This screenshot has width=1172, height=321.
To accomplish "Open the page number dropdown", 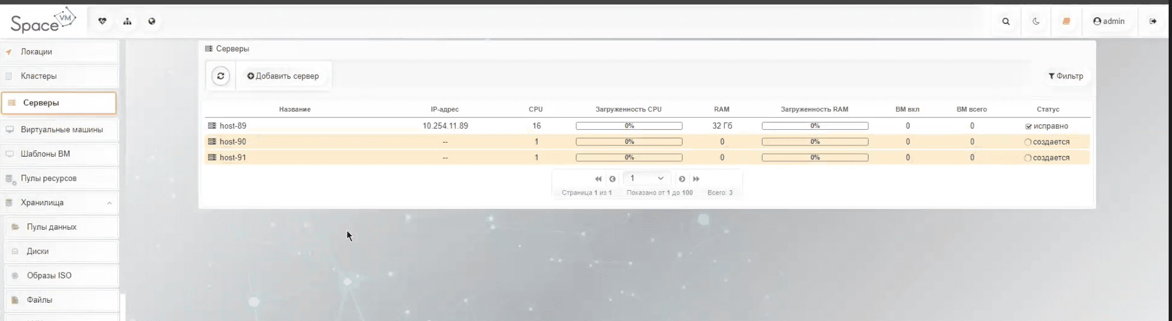I will click(x=646, y=178).
